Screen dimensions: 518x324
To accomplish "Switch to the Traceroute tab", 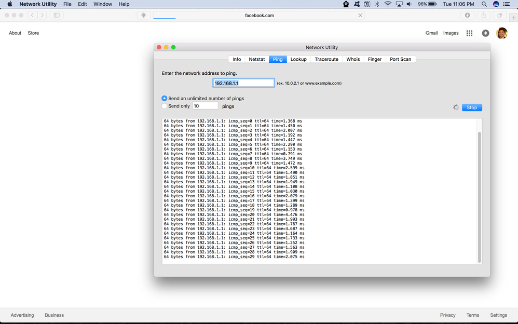I will coord(326,59).
